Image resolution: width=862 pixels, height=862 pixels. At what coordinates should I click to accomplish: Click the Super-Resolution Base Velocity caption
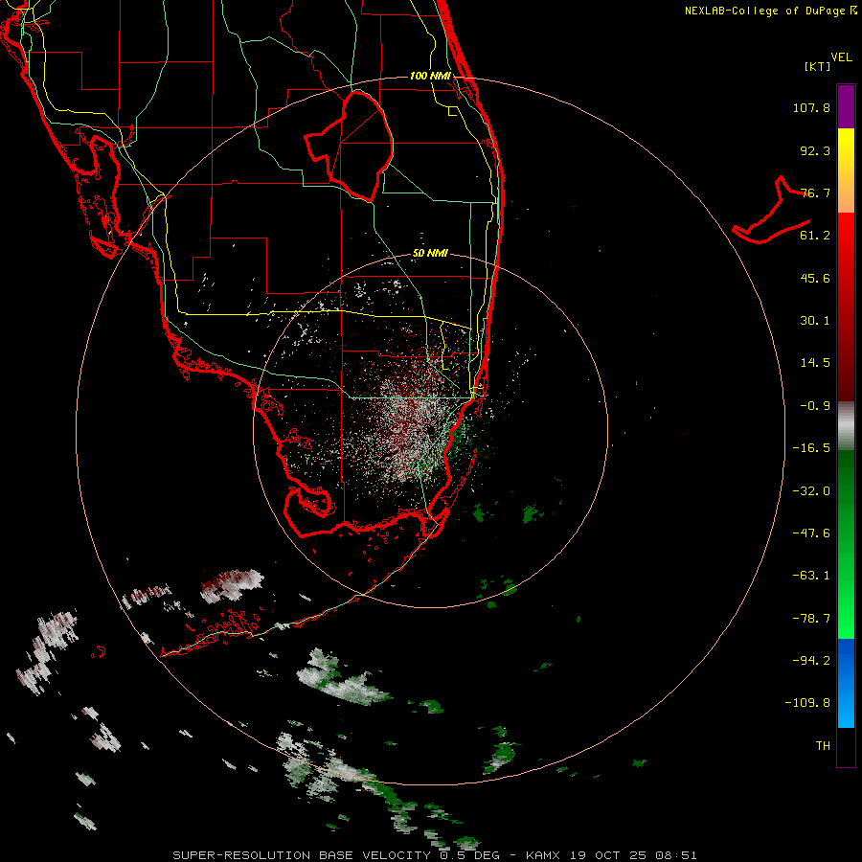click(434, 855)
